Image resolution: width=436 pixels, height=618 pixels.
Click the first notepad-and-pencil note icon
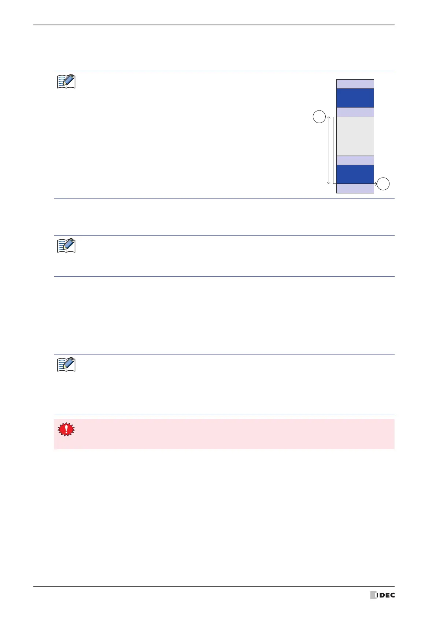tap(66, 81)
